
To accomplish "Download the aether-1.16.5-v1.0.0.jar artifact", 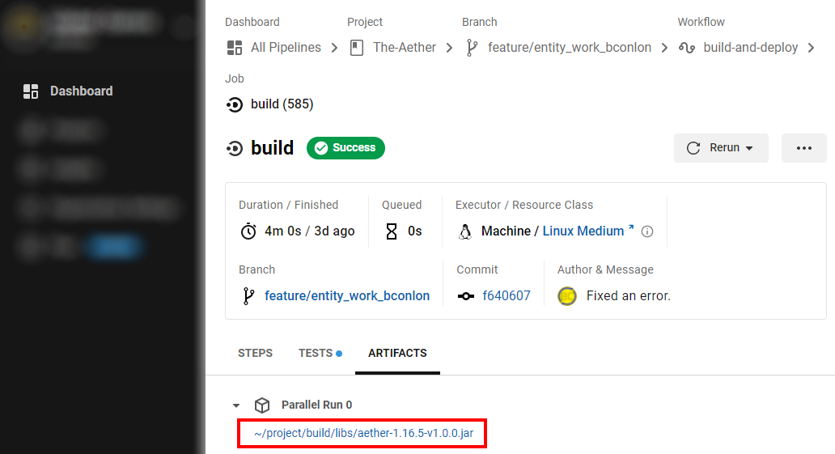I will click(363, 434).
